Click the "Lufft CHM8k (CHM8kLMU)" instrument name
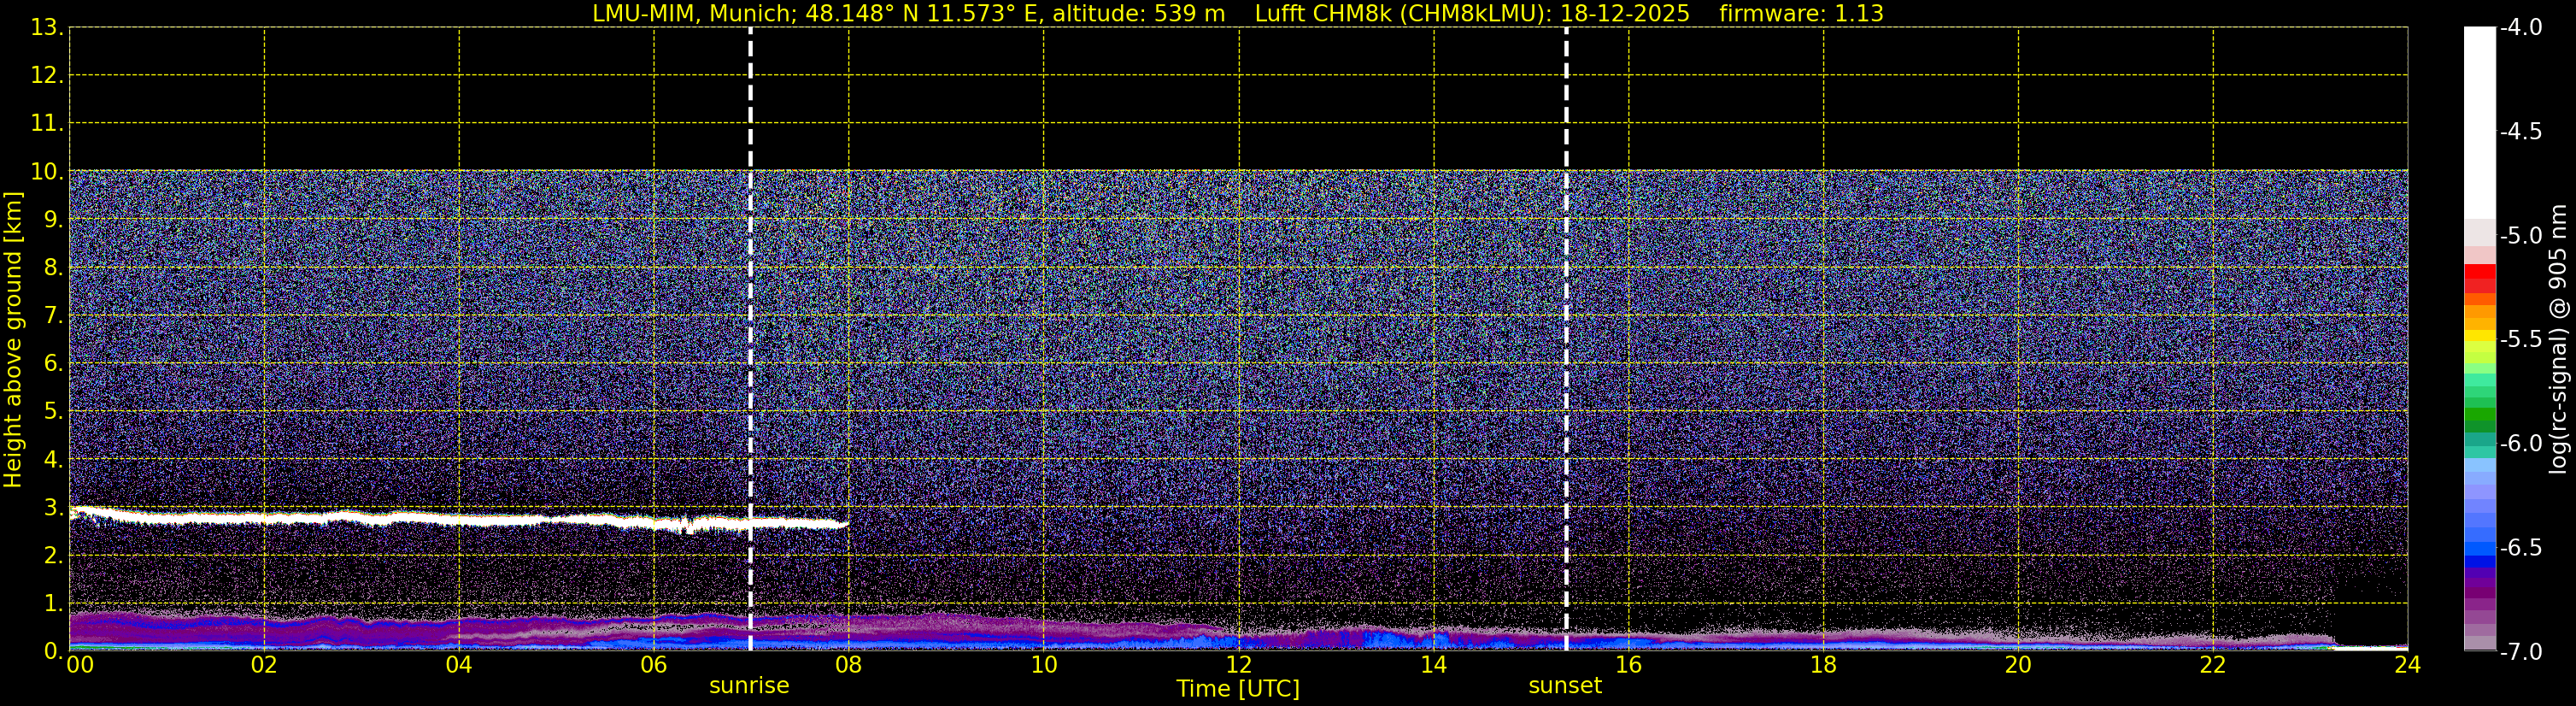Image resolution: width=2576 pixels, height=706 pixels. click(x=1402, y=14)
